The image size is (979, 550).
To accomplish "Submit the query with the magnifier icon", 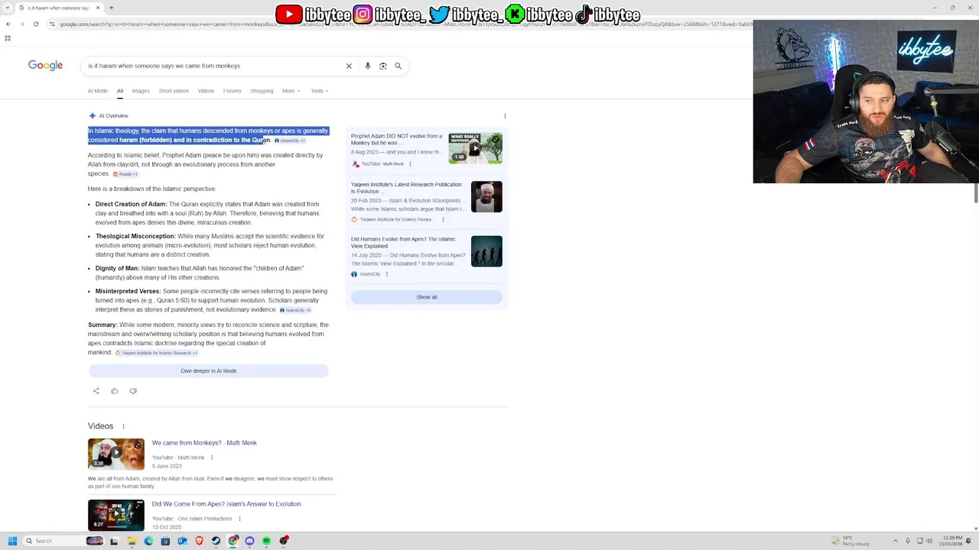I will coord(398,66).
